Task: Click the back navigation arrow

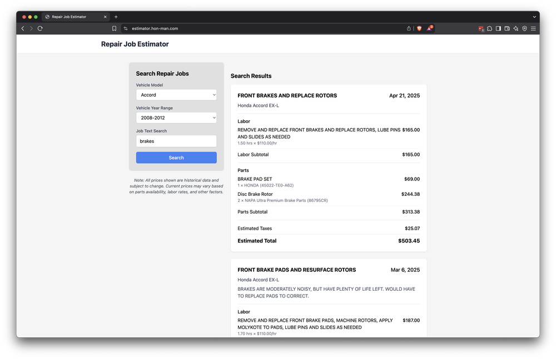Action: [22, 28]
